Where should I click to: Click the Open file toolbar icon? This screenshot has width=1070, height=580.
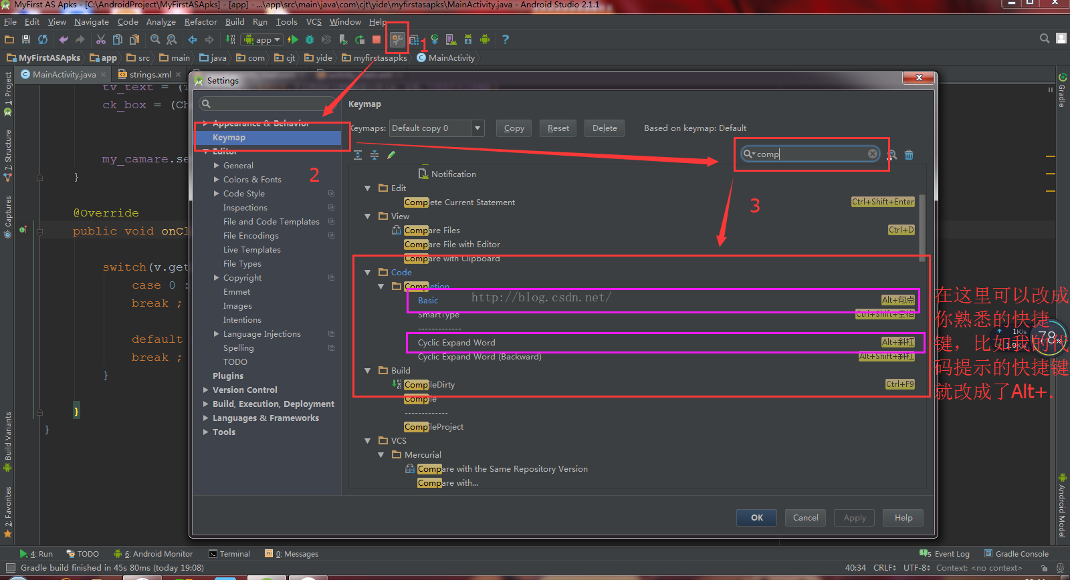(x=9, y=39)
